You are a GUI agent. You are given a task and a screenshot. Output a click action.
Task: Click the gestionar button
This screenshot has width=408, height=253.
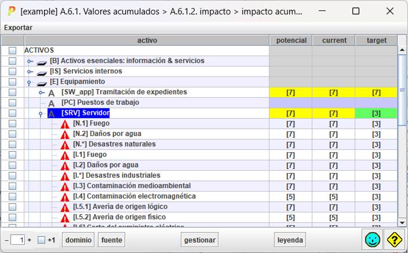pos(199,240)
